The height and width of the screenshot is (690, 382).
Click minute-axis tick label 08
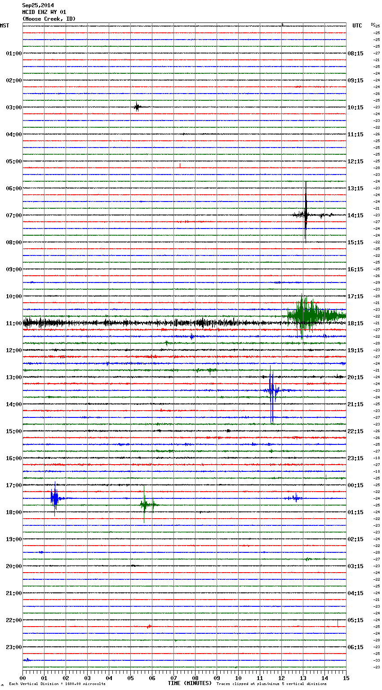[195, 678]
